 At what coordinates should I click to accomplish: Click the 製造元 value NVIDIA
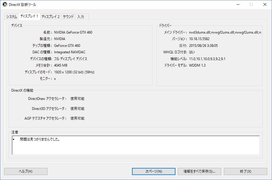pos(60,39)
